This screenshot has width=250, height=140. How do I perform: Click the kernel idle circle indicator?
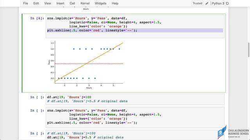pos(227,3)
